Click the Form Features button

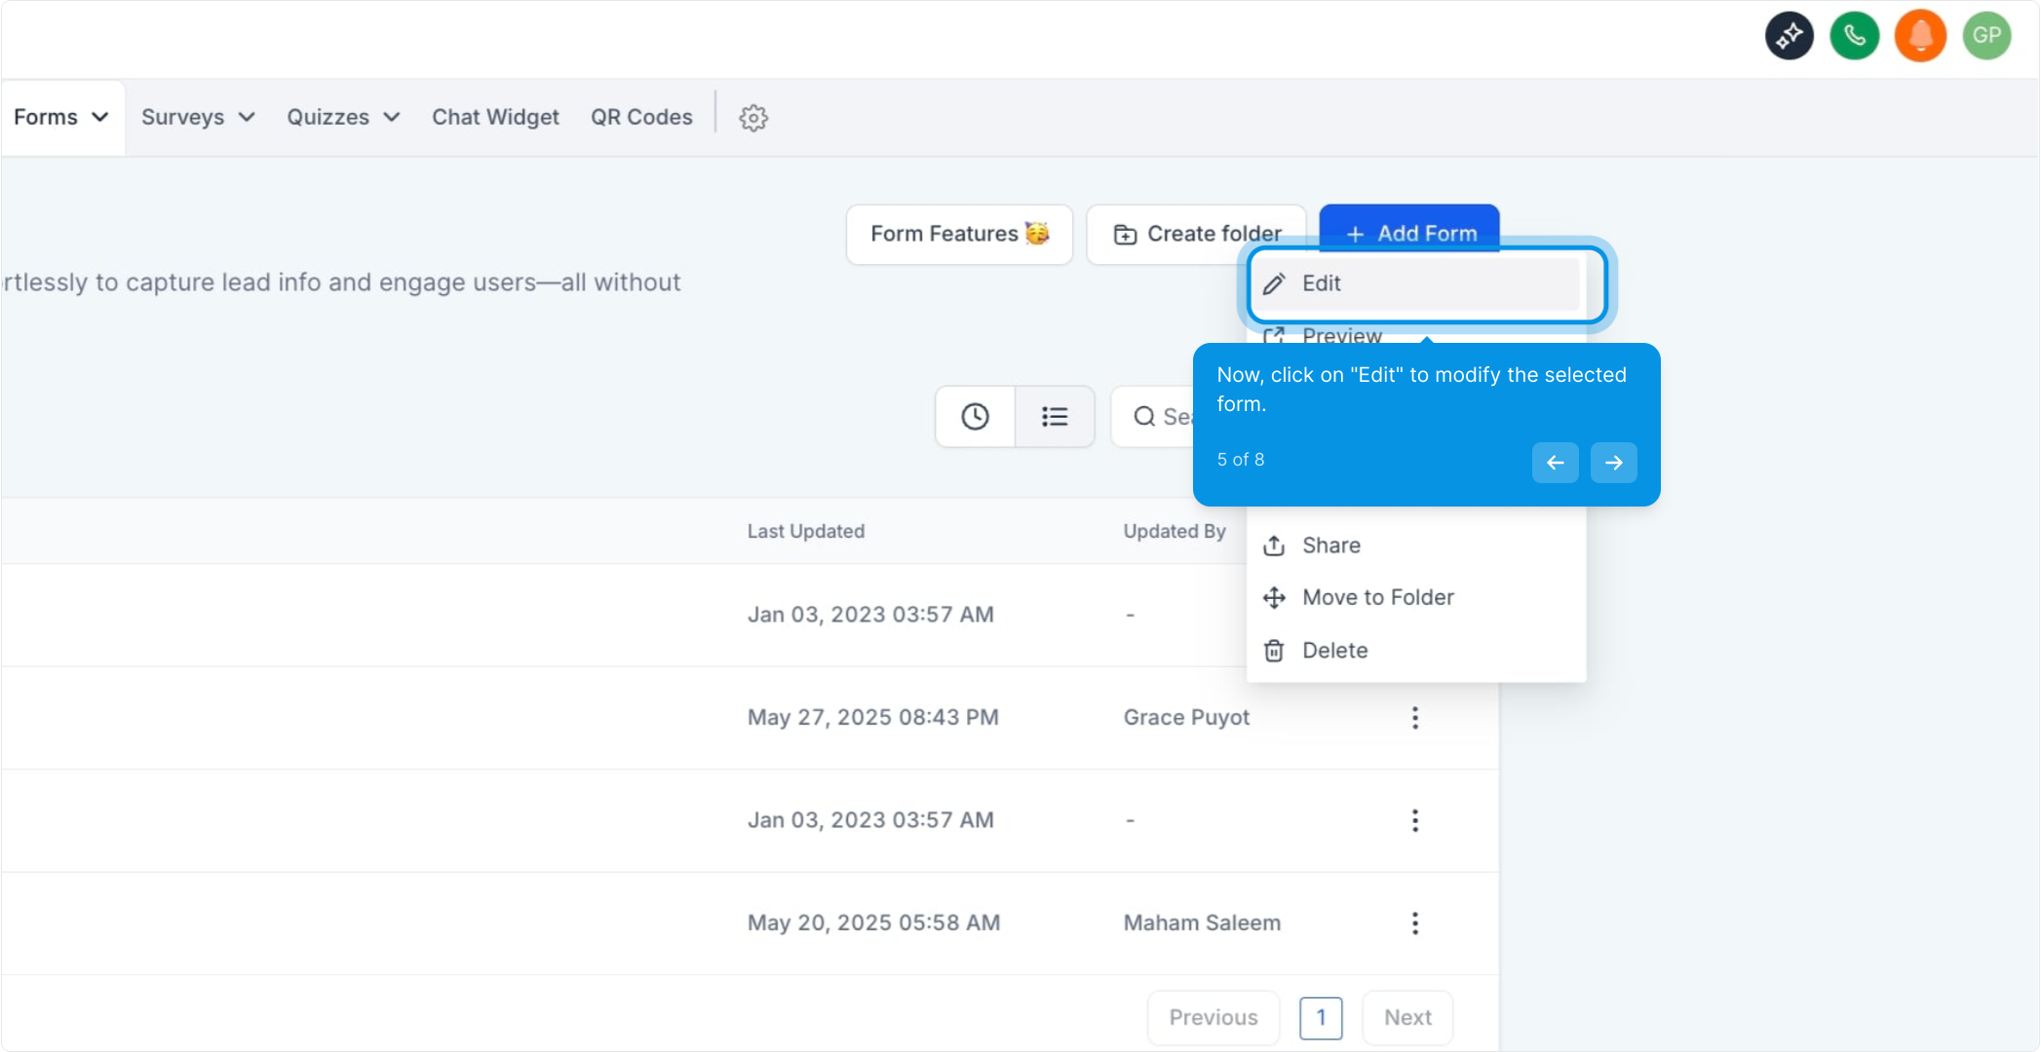click(x=959, y=235)
